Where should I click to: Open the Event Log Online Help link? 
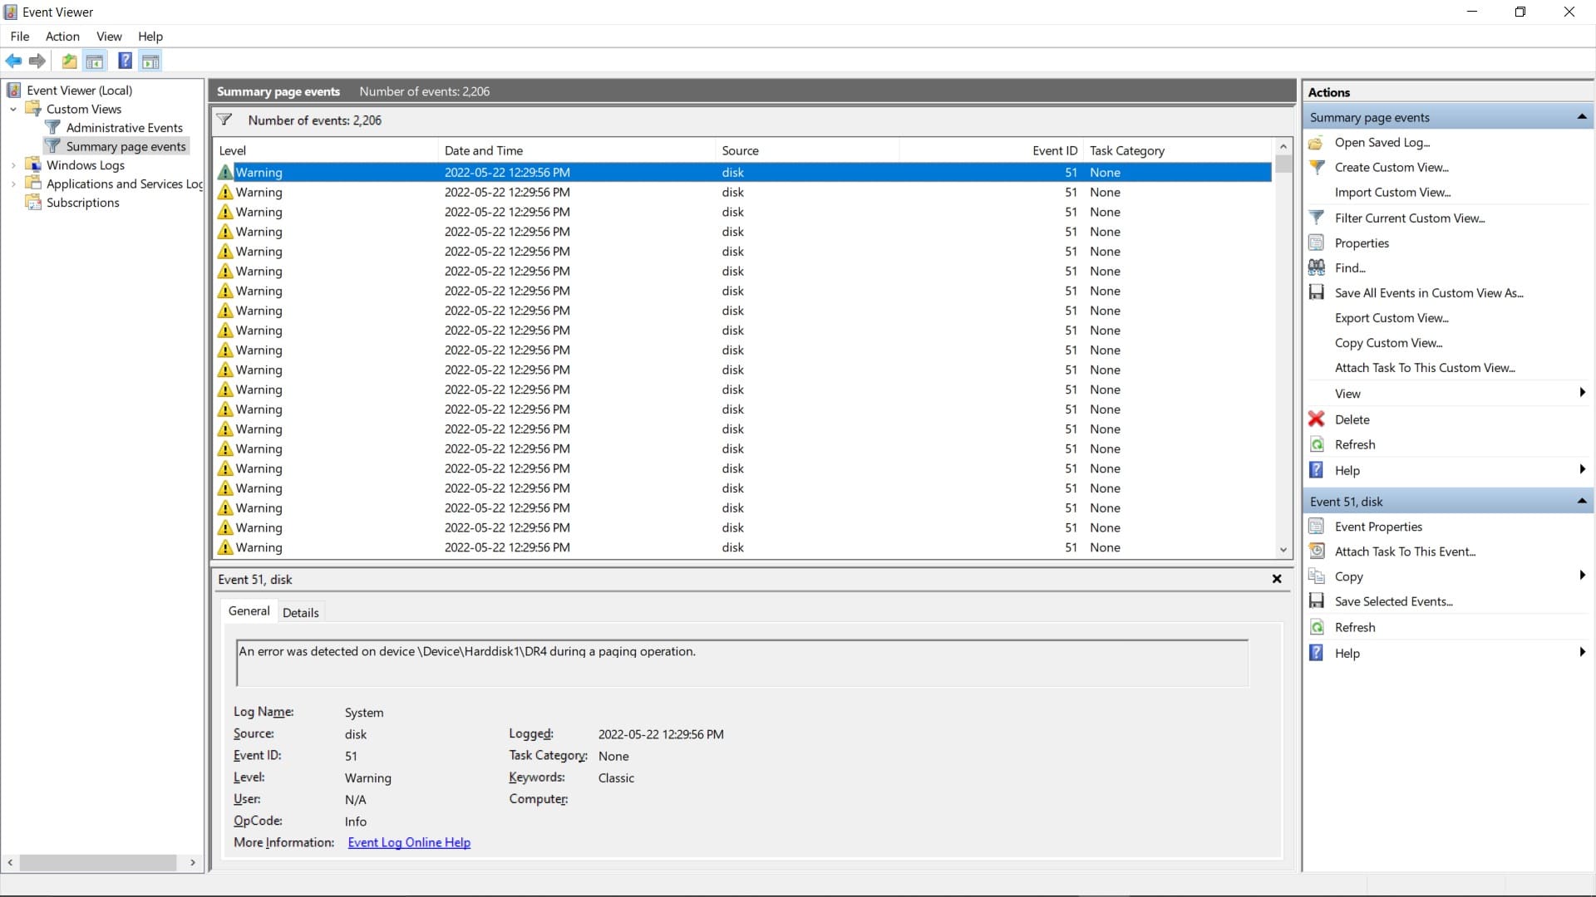click(409, 842)
